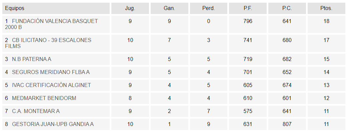Open team CB Ilicitano - 39 Escalones Films
347x132 pixels.
[x=48, y=43]
